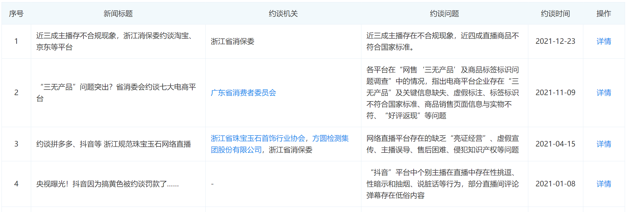Viewport: 632px width, 212px height.
Task: Click the date 2021-12-23
Action: [555, 41]
